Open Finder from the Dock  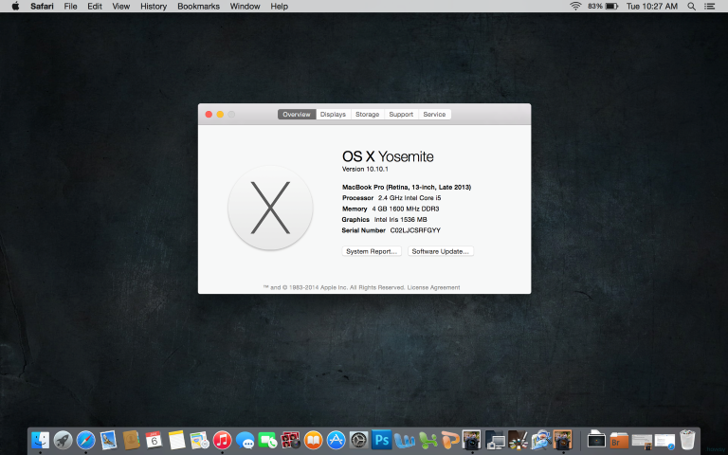(41, 440)
